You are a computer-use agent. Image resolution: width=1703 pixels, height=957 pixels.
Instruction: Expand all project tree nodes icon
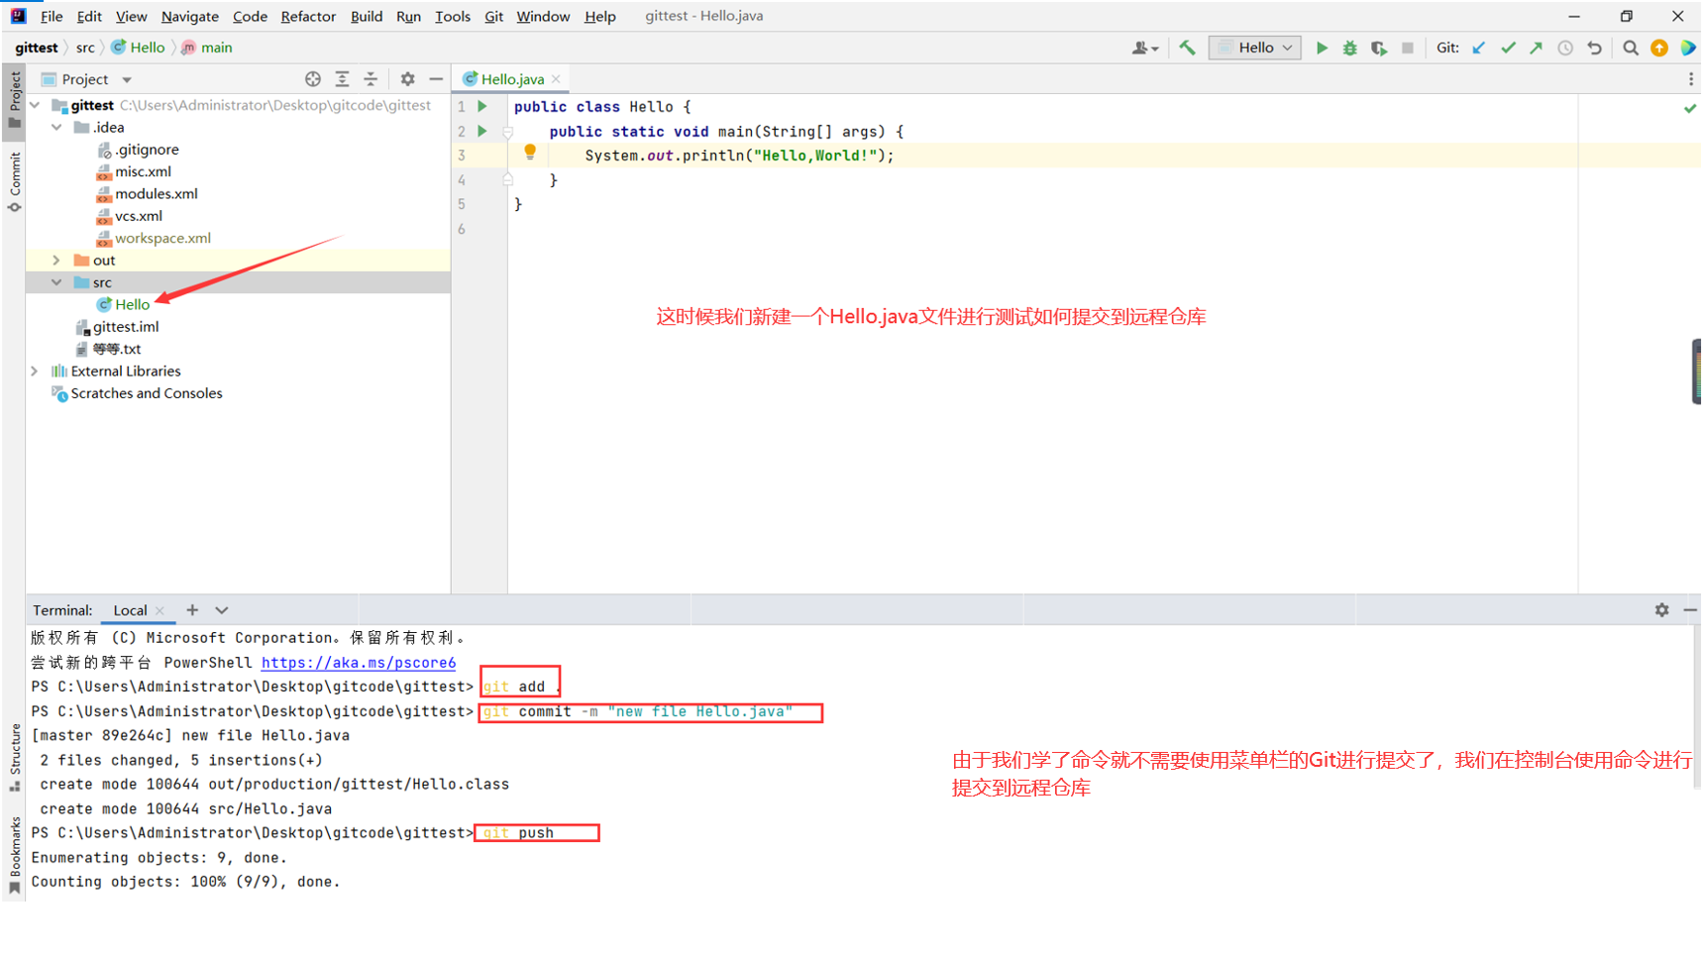(342, 79)
